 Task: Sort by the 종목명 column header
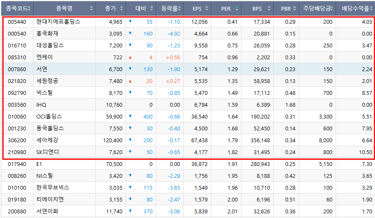pos(64,8)
